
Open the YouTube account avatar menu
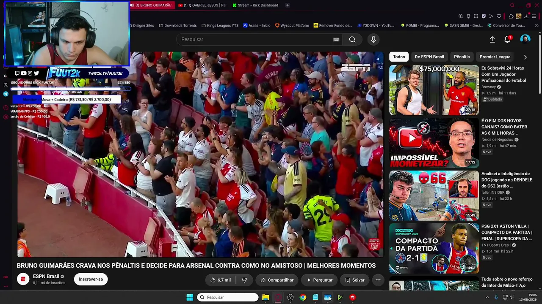[525, 39]
